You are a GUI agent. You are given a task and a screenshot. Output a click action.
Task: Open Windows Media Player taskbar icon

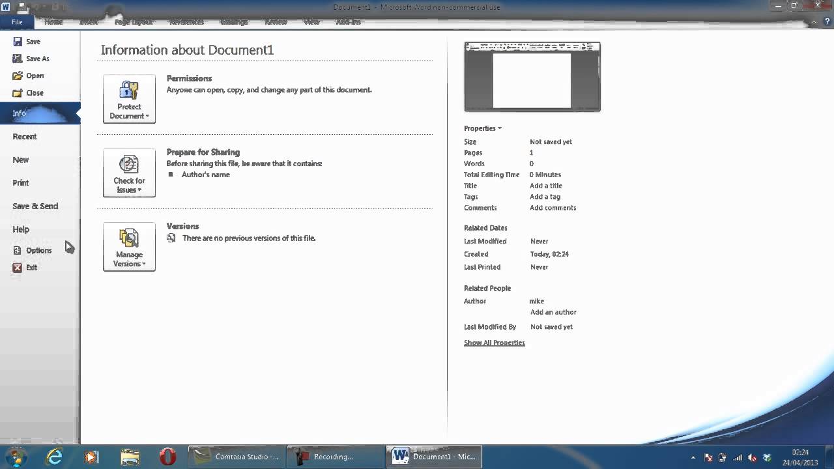pyautogui.click(x=92, y=457)
